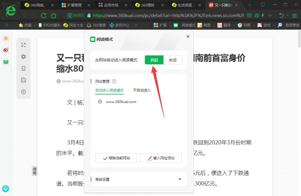Click the 移除当前网站 button

[116, 158]
